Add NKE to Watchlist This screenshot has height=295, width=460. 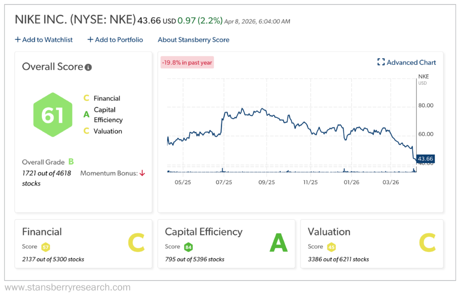click(44, 40)
